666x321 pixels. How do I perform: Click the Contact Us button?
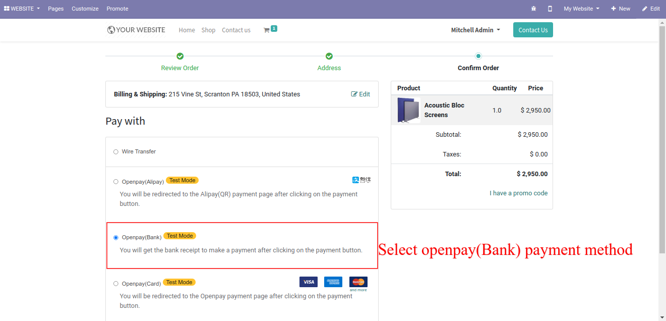[x=533, y=30]
